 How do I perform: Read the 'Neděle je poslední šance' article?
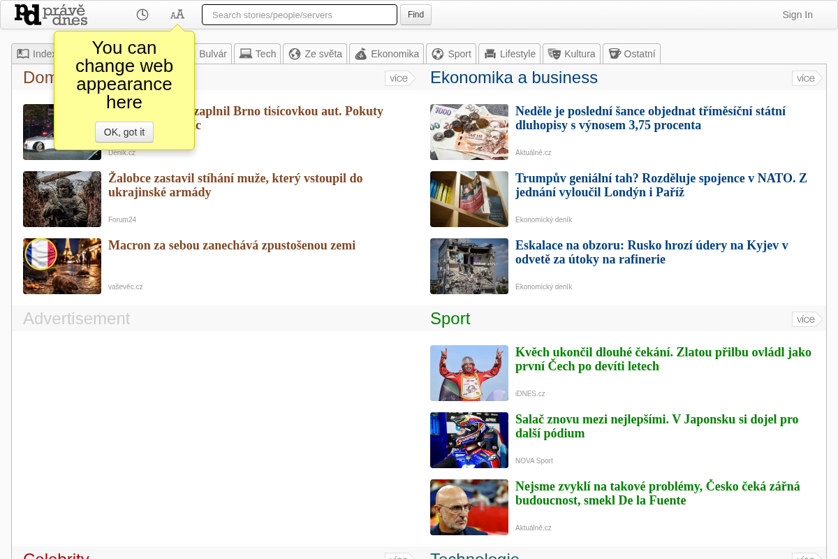651,118
